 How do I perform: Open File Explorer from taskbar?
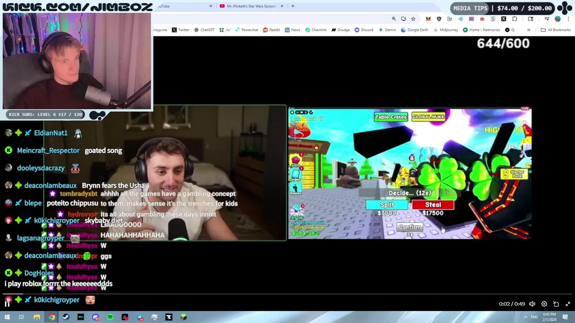point(36,317)
